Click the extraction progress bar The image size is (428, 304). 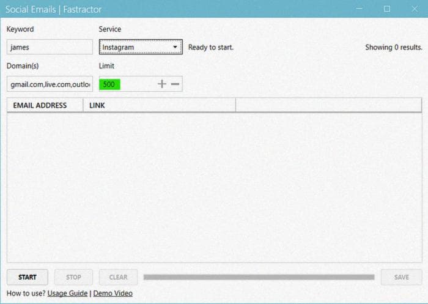259,277
